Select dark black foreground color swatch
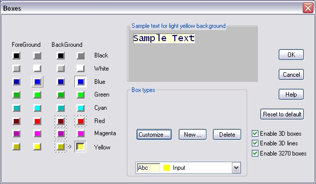 16,55
